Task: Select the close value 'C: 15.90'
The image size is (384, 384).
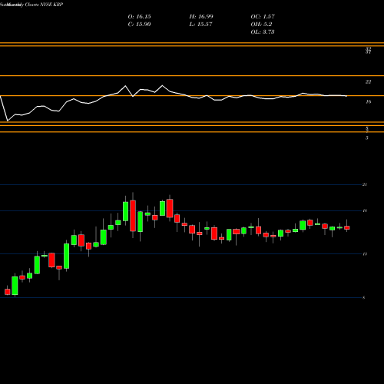Action: [x=139, y=25]
